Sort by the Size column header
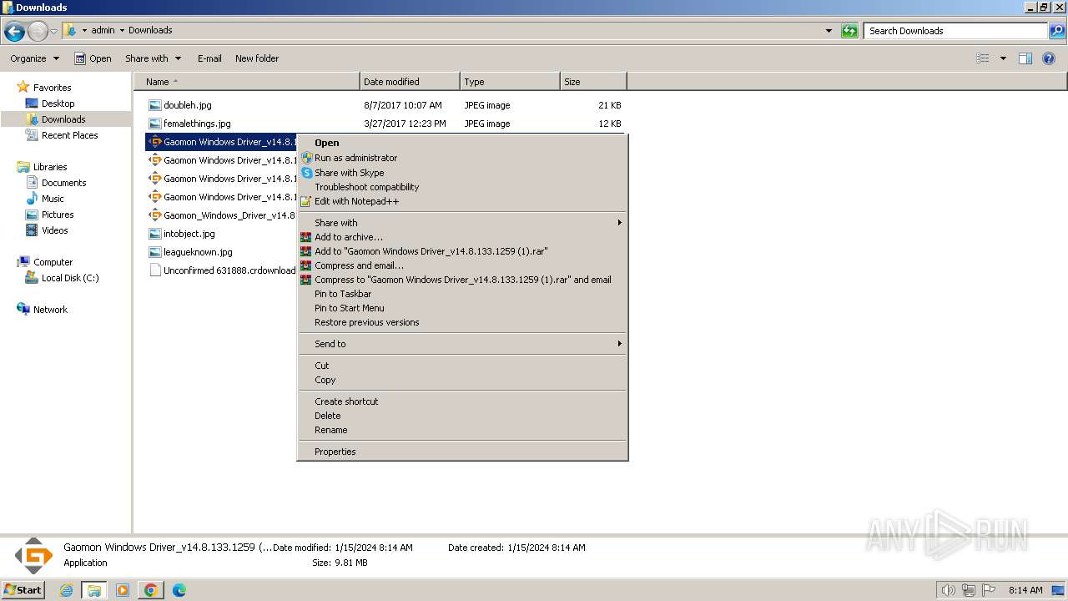Image resolution: width=1068 pixels, height=601 pixels. [593, 82]
